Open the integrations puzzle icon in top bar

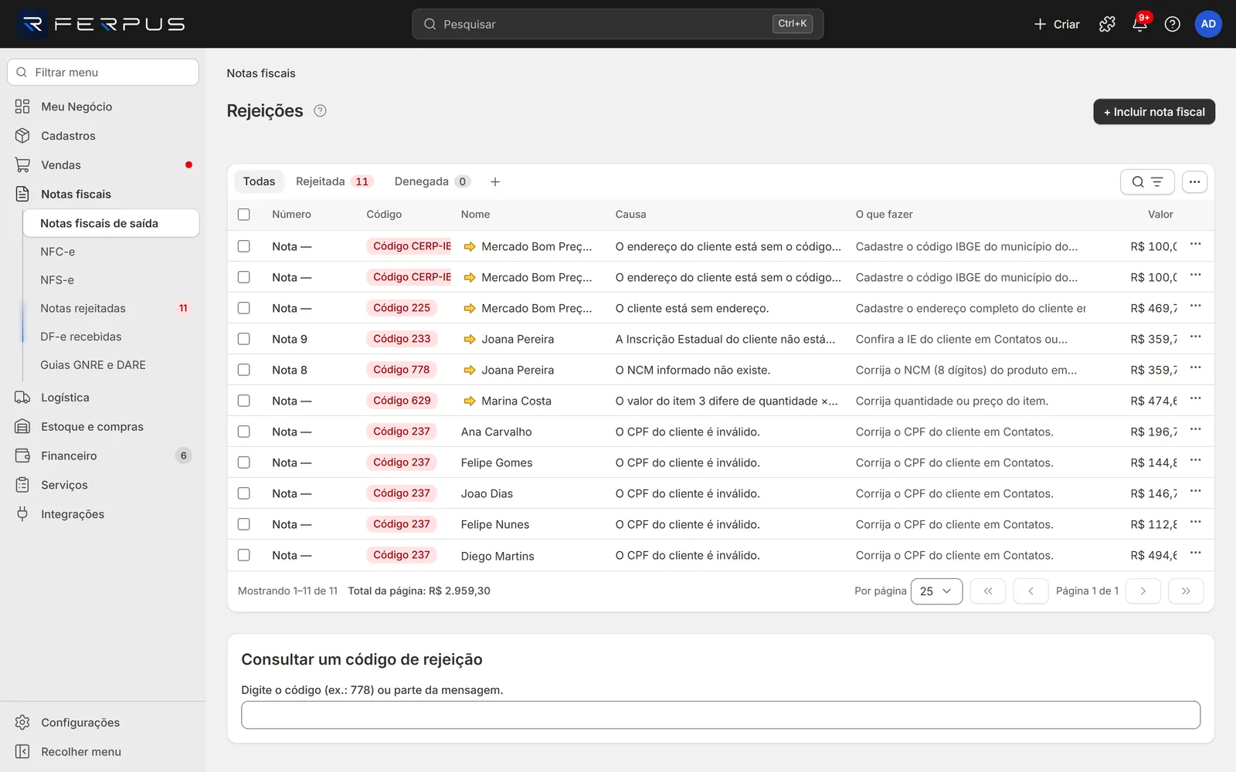(1107, 24)
